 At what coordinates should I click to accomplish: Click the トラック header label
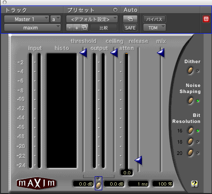[16, 10]
